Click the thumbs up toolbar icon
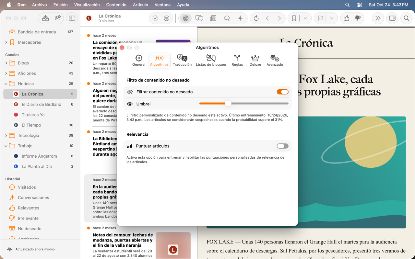This screenshot has width=415, height=259. [346, 18]
